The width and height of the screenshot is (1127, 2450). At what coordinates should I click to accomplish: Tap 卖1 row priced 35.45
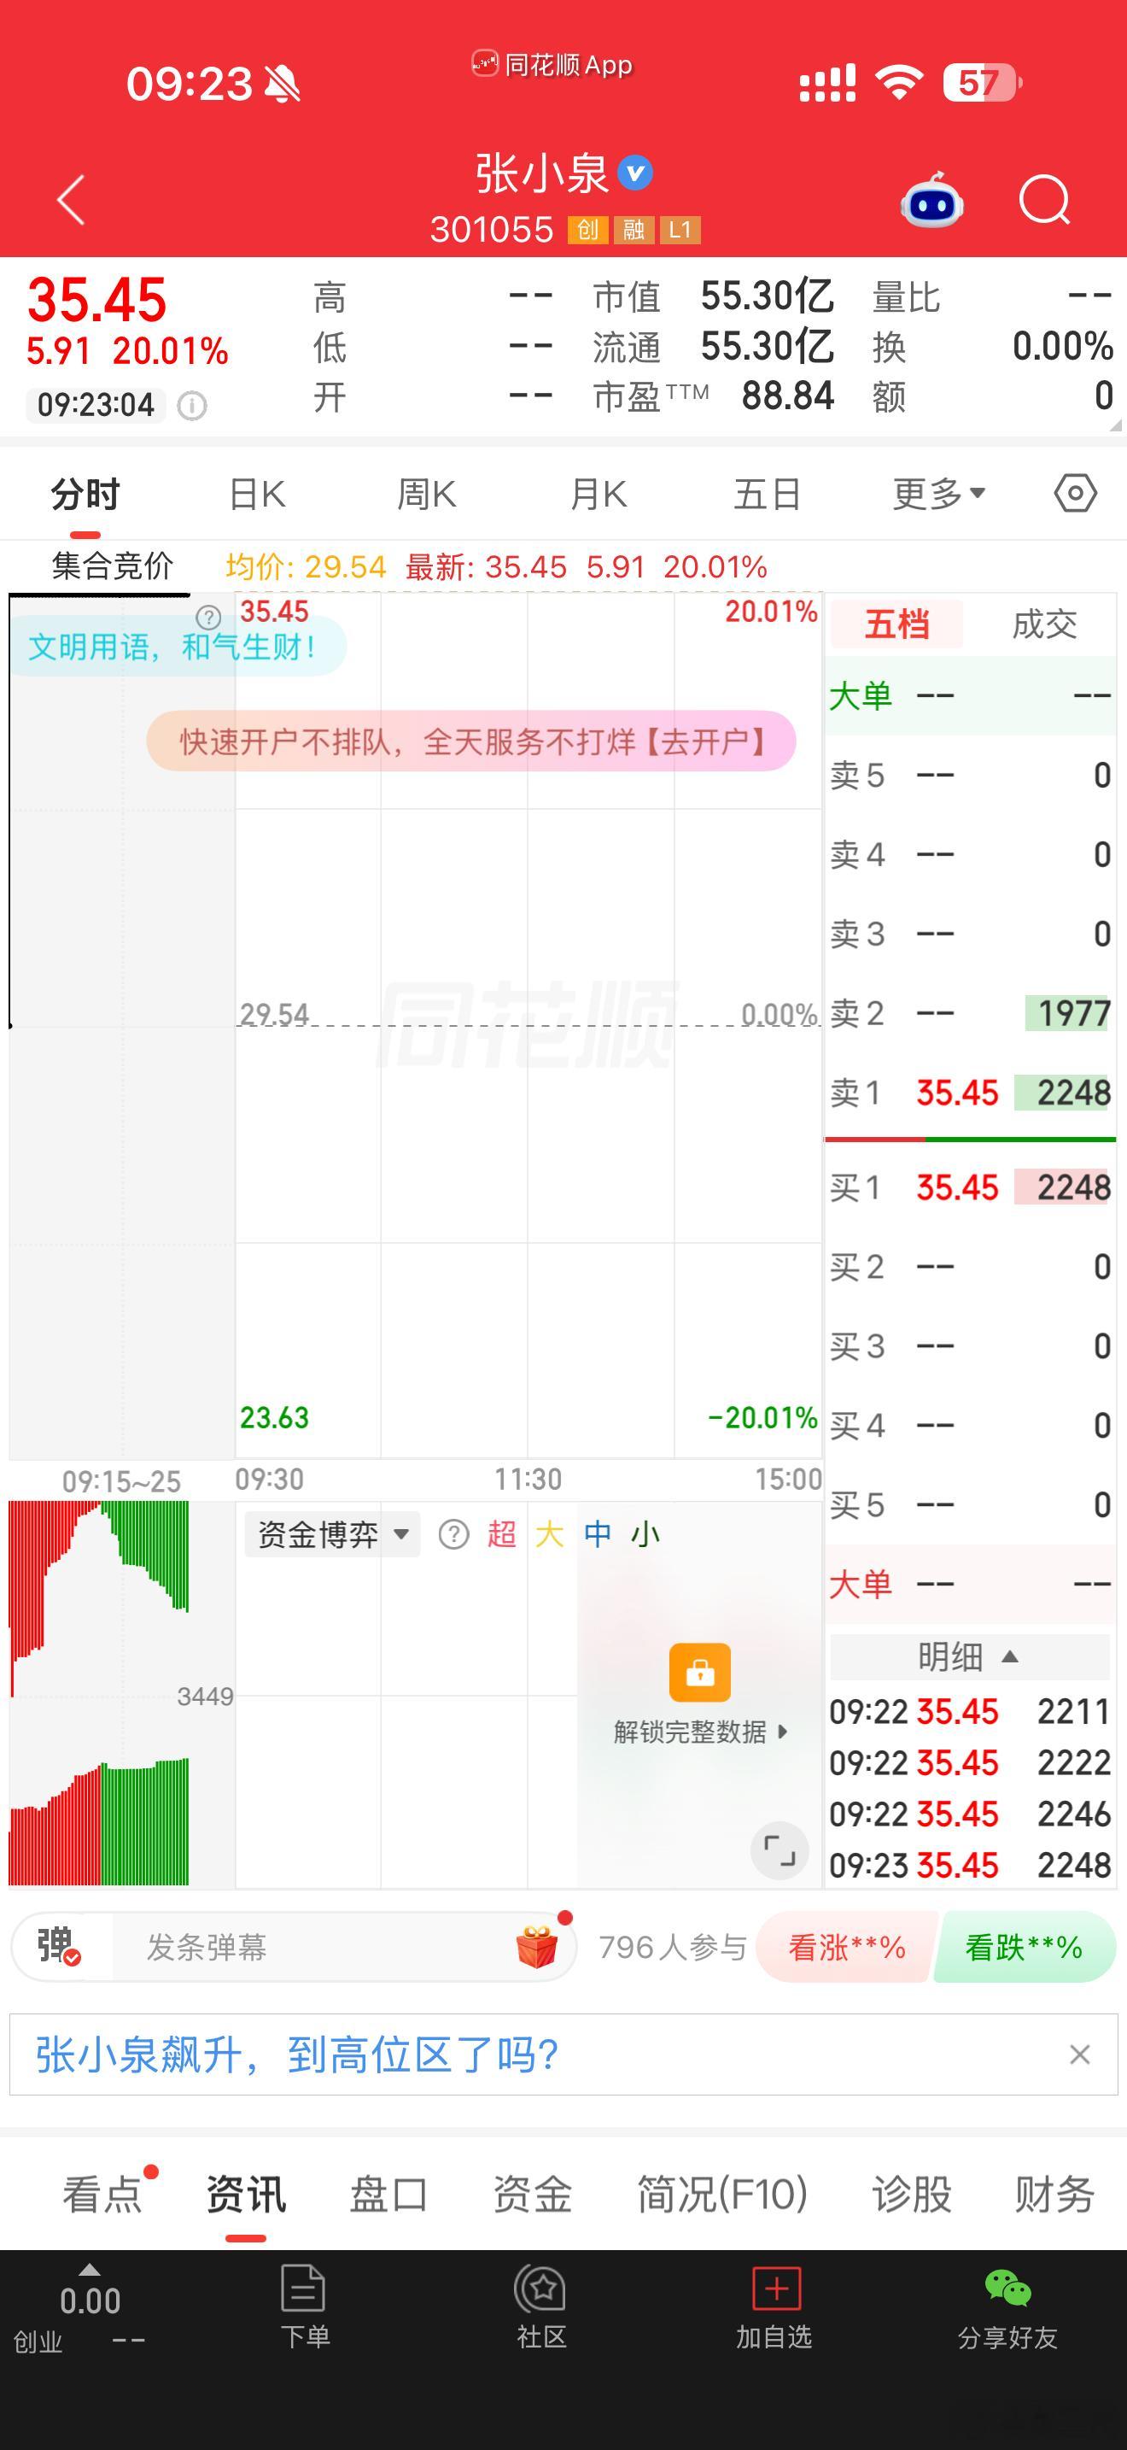[969, 1093]
